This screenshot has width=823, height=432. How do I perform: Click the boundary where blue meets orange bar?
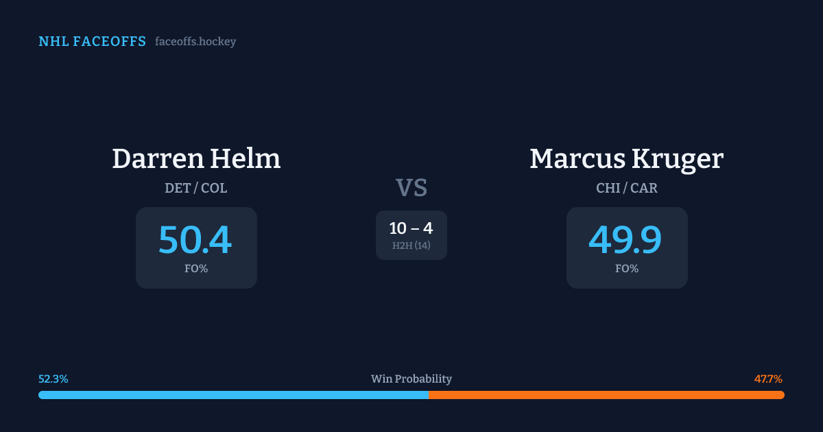click(429, 395)
